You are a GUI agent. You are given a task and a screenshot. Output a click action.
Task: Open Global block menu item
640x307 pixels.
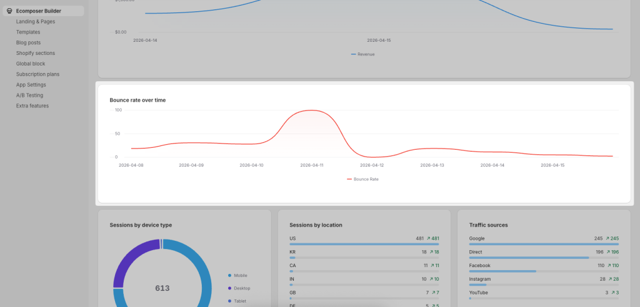(x=31, y=64)
